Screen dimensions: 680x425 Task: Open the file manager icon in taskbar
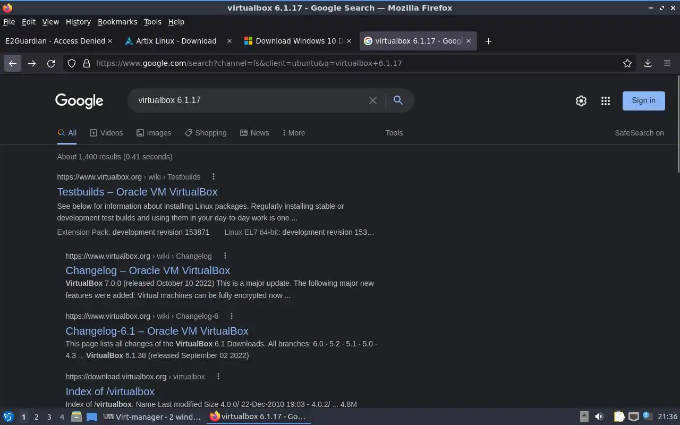point(76,417)
